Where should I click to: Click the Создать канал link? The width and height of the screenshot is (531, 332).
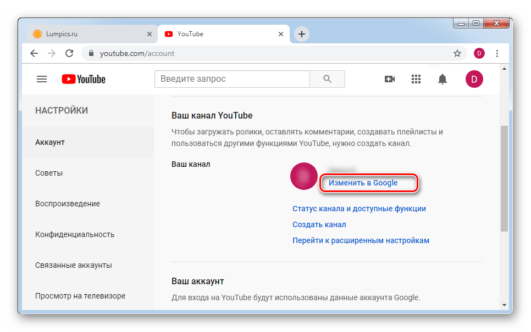pos(319,224)
